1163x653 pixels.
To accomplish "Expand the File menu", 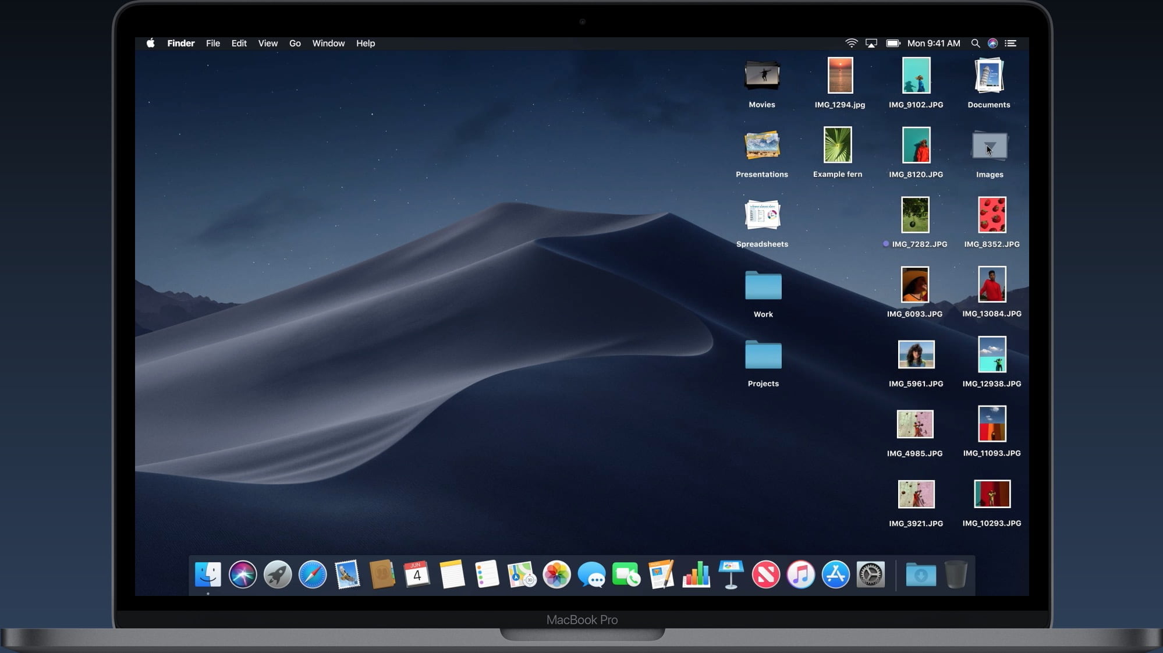I will (212, 43).
